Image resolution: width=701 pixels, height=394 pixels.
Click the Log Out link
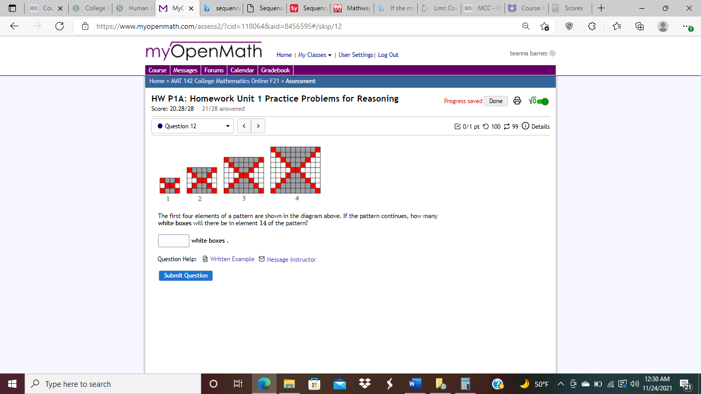pos(388,55)
